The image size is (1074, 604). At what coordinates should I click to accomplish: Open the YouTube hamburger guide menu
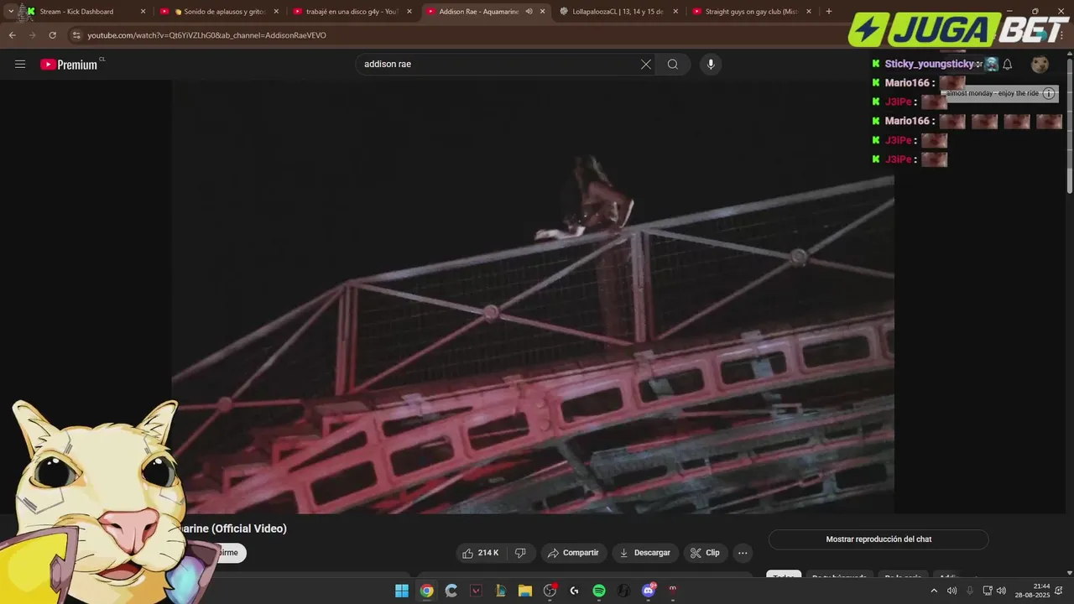coord(20,65)
